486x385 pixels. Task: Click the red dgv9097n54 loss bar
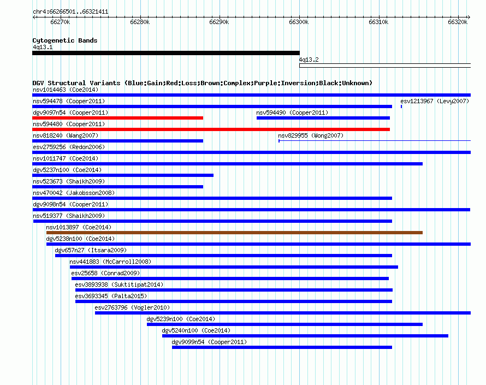coord(118,118)
